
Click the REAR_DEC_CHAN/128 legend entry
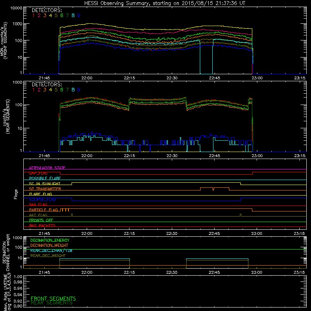tap(51, 250)
